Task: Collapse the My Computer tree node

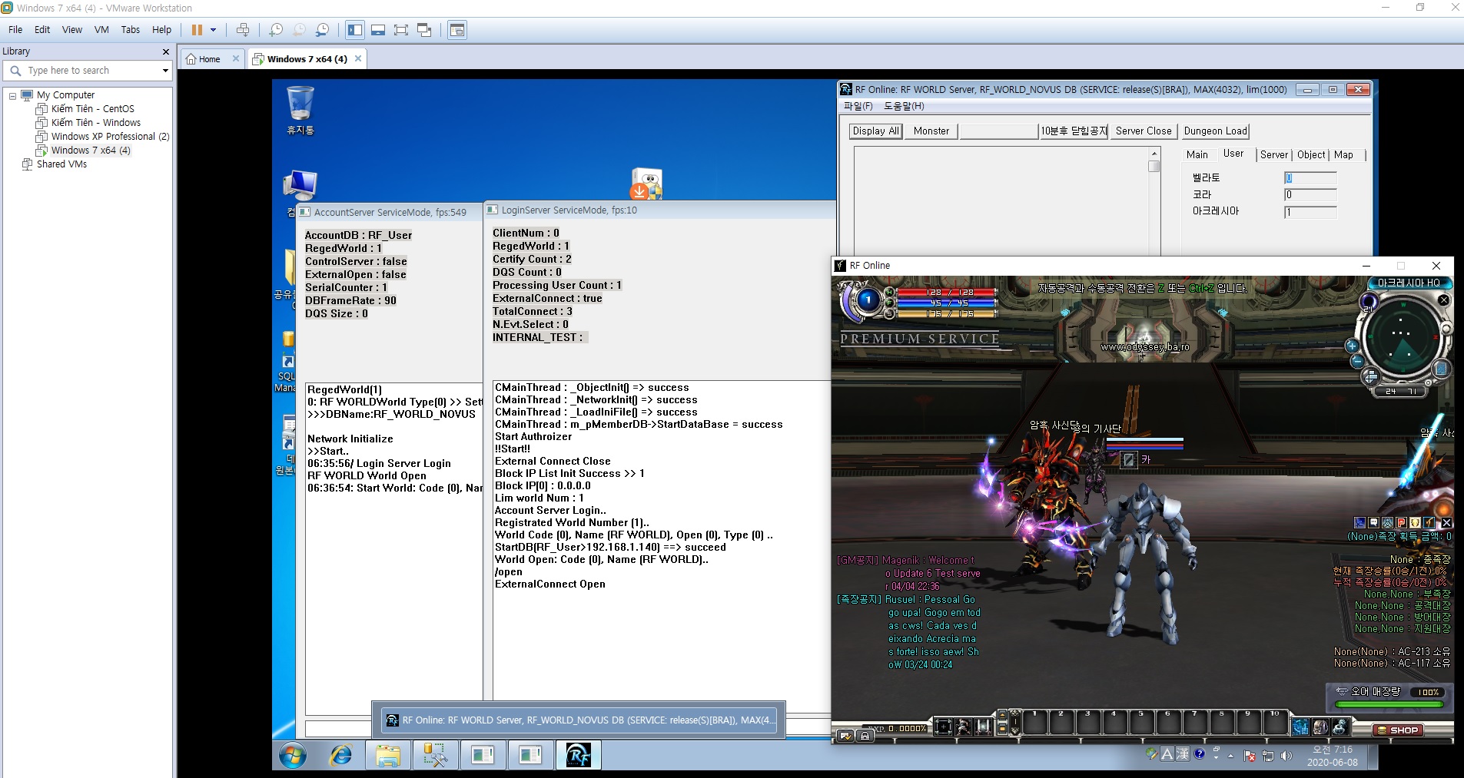Action: 12,95
